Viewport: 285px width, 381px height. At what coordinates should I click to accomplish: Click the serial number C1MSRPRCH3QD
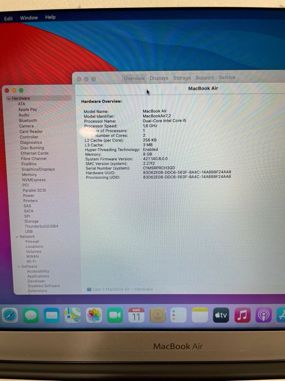pyautogui.click(x=159, y=168)
